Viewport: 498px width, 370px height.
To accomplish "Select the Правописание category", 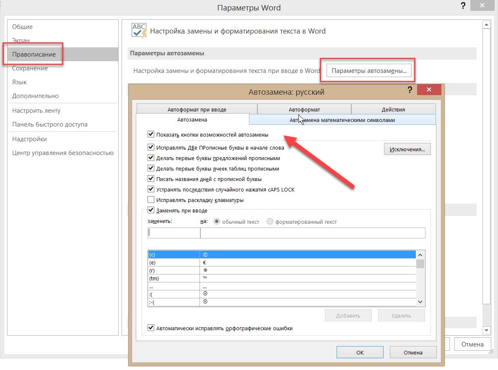I will tap(63, 54).
